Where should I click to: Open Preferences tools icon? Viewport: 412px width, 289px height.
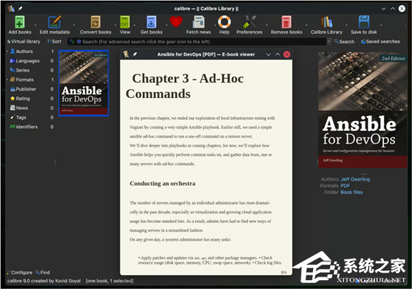point(249,22)
